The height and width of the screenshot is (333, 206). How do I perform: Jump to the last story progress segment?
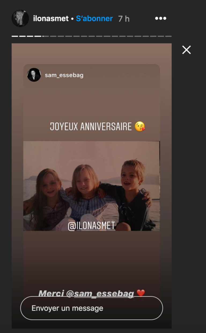pyautogui.click(x=168, y=36)
